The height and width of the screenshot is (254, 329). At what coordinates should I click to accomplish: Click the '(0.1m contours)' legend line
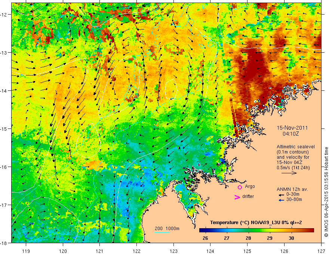pos(293,152)
